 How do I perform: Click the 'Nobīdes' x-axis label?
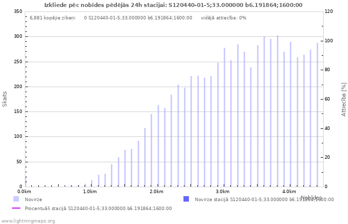tap(311, 198)
